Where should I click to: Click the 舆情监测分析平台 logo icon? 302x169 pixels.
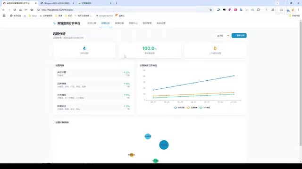(x=54, y=23)
